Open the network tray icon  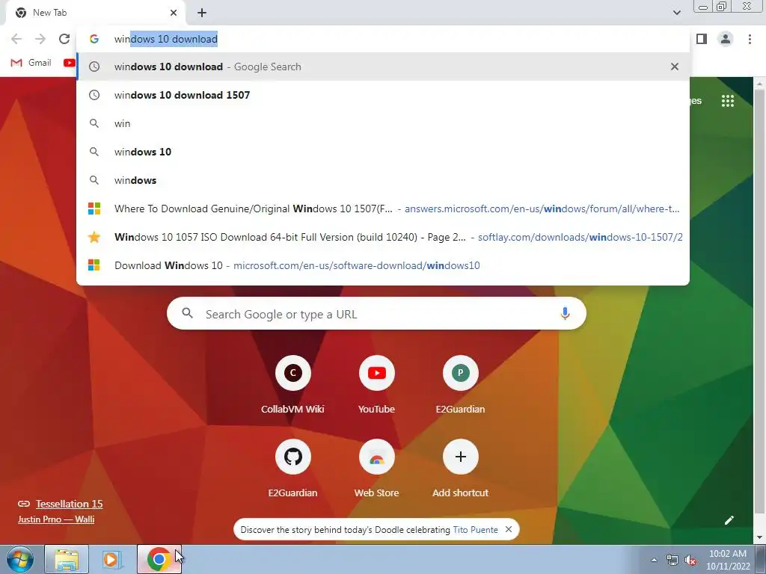(672, 561)
